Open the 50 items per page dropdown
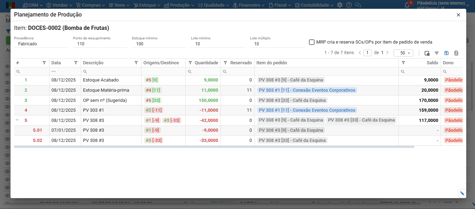Image resolution: width=475 pixels, height=209 pixels. [x=403, y=53]
